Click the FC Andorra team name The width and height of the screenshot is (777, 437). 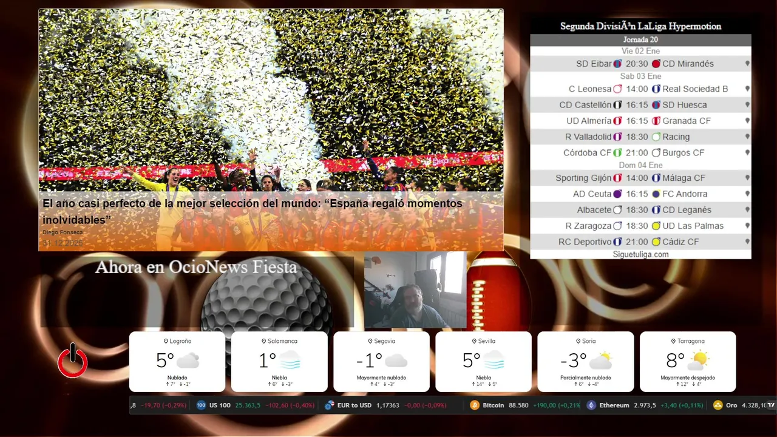(x=685, y=194)
